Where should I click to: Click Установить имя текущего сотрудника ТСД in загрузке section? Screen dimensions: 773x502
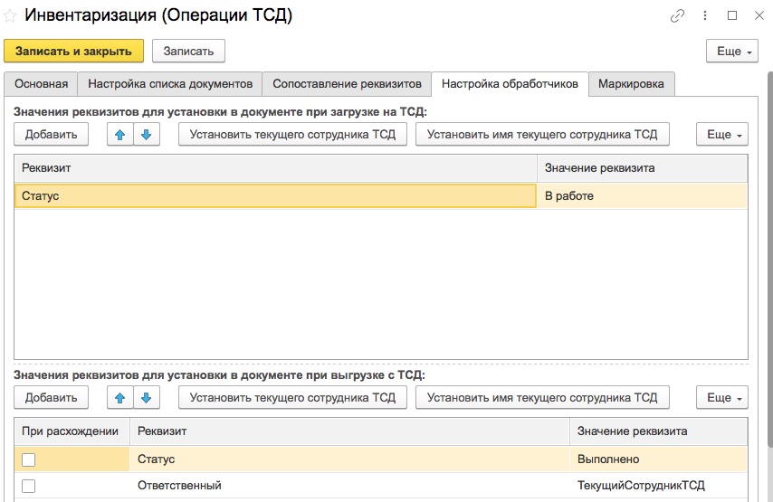[542, 135]
